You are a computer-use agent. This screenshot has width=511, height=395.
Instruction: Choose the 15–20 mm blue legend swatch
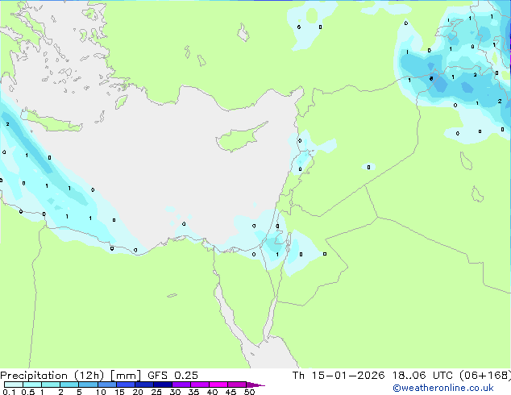click(x=125, y=385)
